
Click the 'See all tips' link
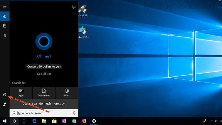[44, 74]
